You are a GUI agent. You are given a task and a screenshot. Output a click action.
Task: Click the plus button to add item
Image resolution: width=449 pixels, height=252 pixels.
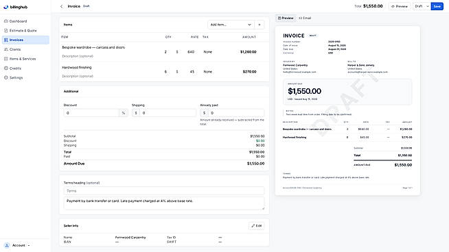click(x=260, y=25)
